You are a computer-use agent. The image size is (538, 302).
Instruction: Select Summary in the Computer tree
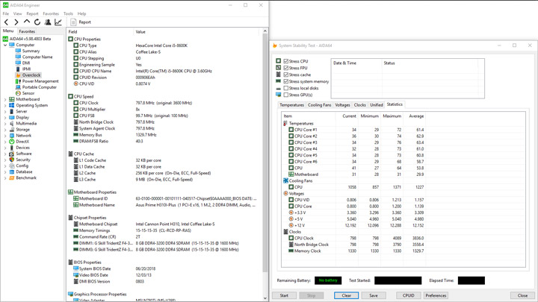pyautogui.click(x=31, y=51)
